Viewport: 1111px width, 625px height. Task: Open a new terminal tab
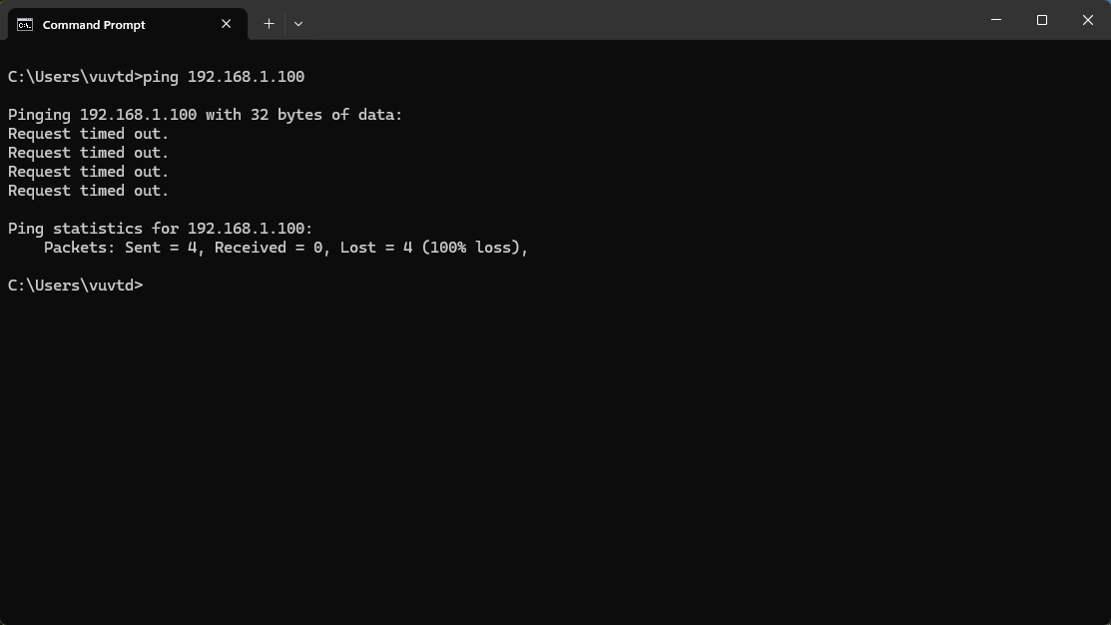(x=269, y=24)
